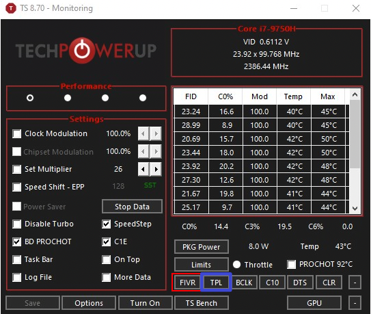Lower Set Multiplier with left arrow

click(143, 169)
